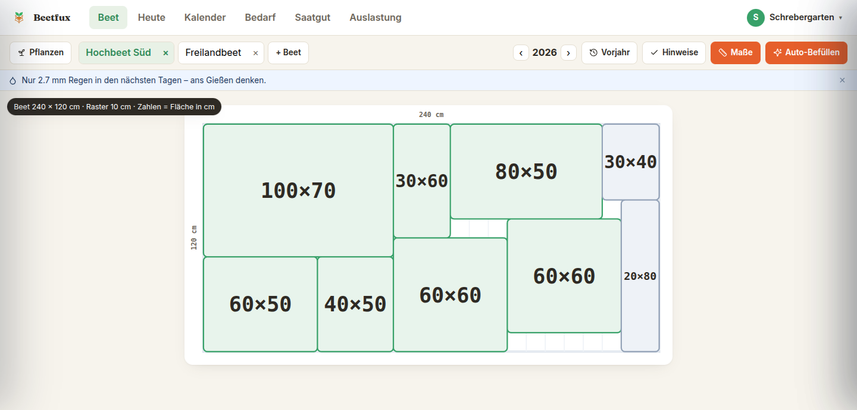Open the Kalender tab
The image size is (857, 410).
[205, 18]
